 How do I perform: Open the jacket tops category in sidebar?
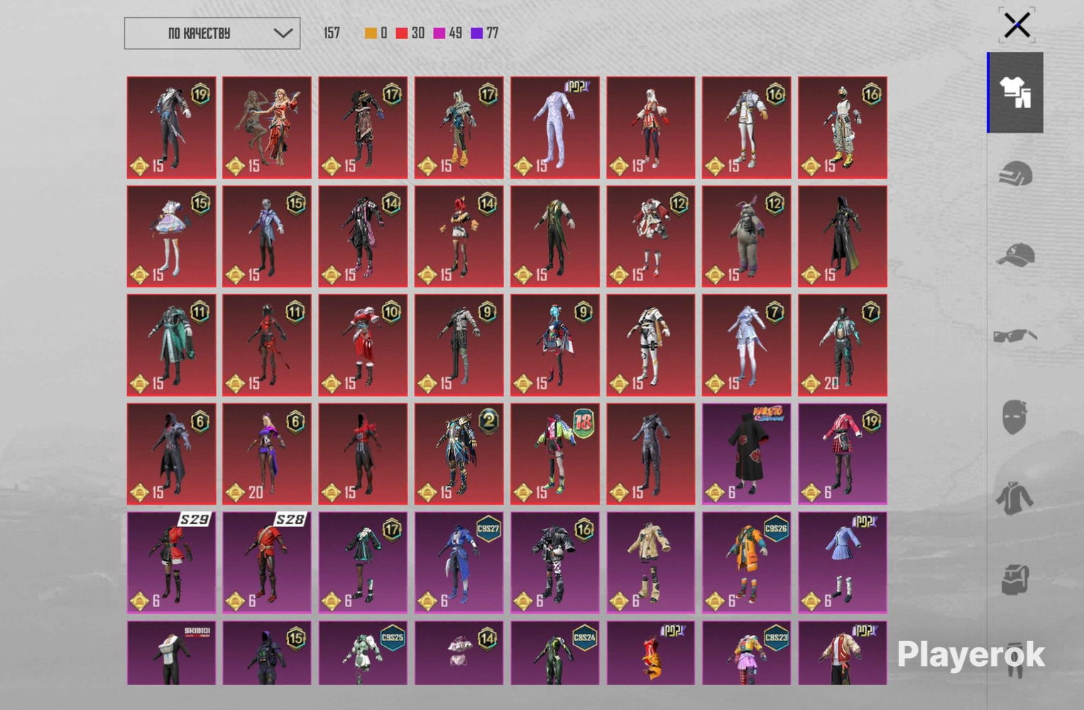pos(1015,497)
